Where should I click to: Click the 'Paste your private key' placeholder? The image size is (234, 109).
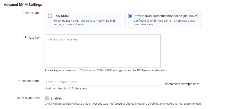pos(63,39)
